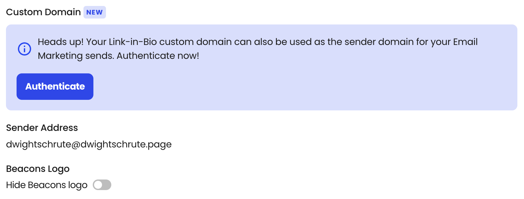Click the 'Authenticate now!' text in banner
Image resolution: width=524 pixels, height=199 pixels.
[158, 56]
